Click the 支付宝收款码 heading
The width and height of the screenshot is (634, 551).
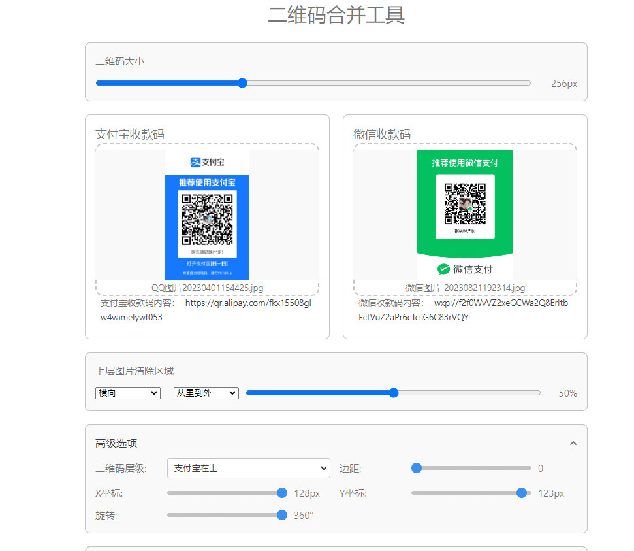click(x=130, y=134)
